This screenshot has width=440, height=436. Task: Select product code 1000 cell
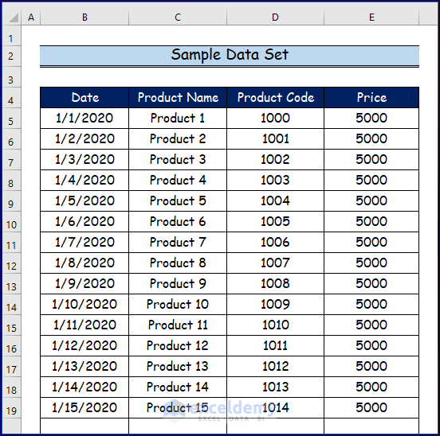coord(275,119)
